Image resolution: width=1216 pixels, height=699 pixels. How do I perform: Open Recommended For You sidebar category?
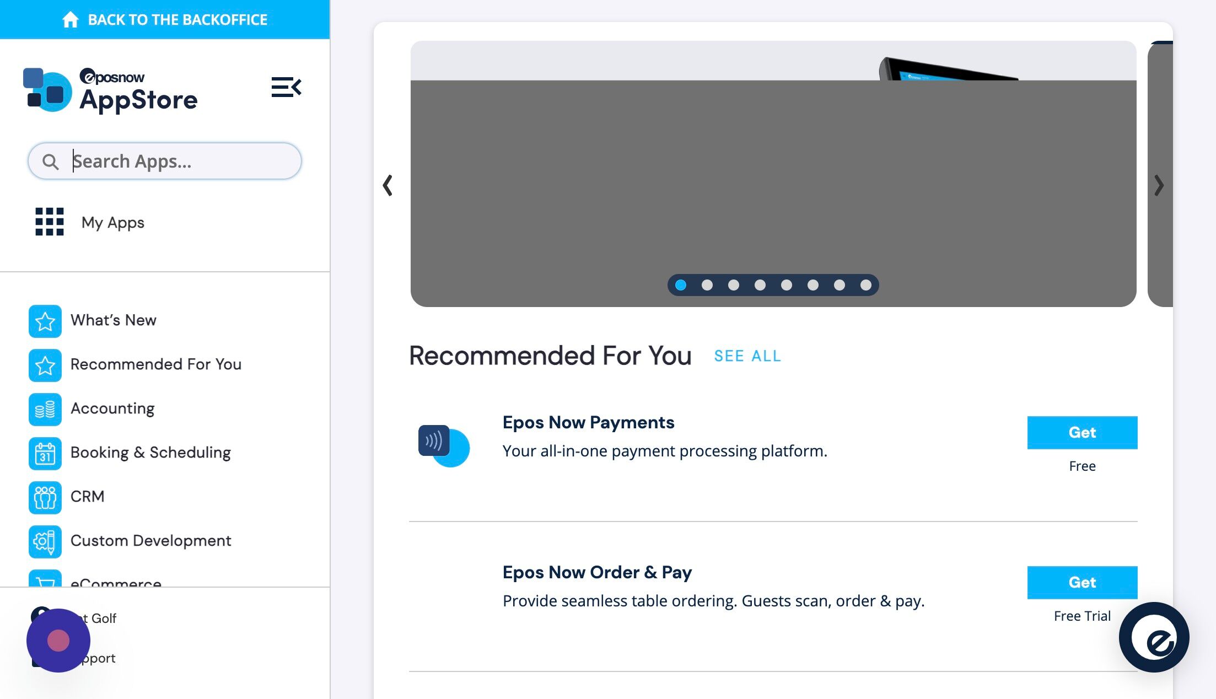(155, 364)
